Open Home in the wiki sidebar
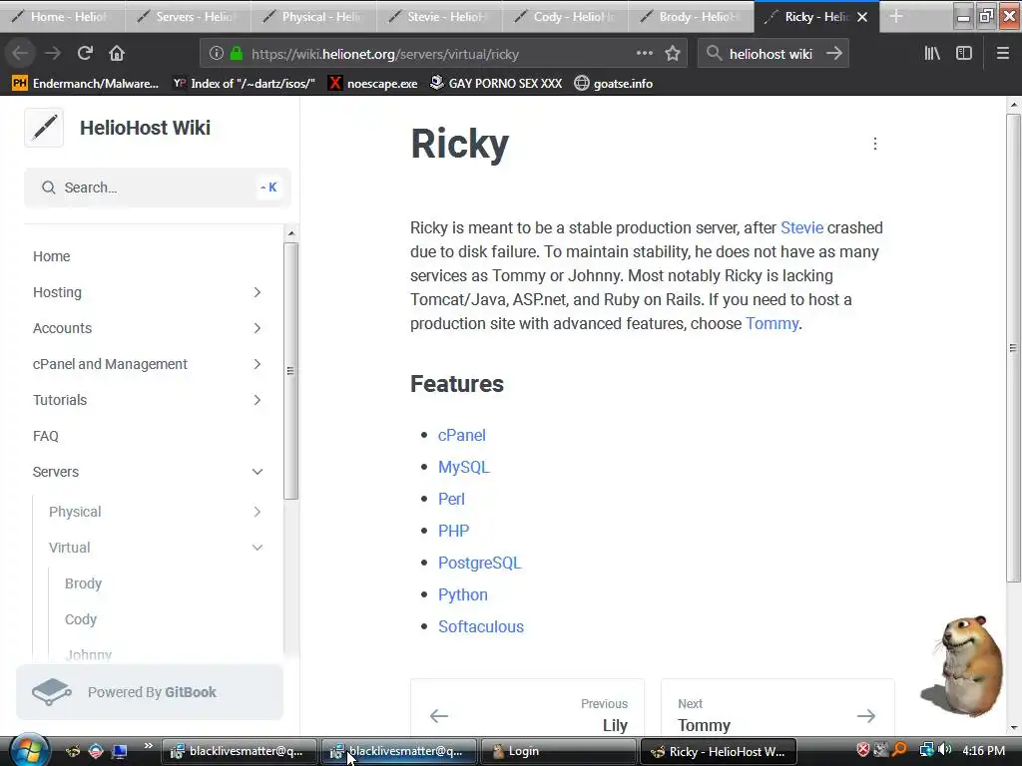 pyautogui.click(x=52, y=256)
